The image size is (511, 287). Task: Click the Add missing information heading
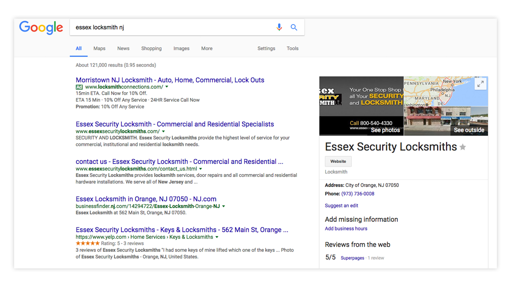tap(361, 219)
